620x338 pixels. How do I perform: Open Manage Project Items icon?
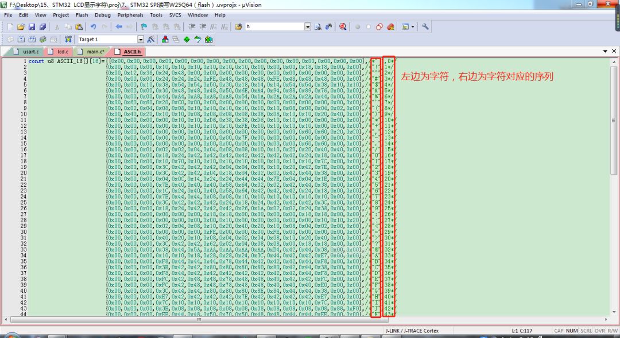click(x=165, y=40)
